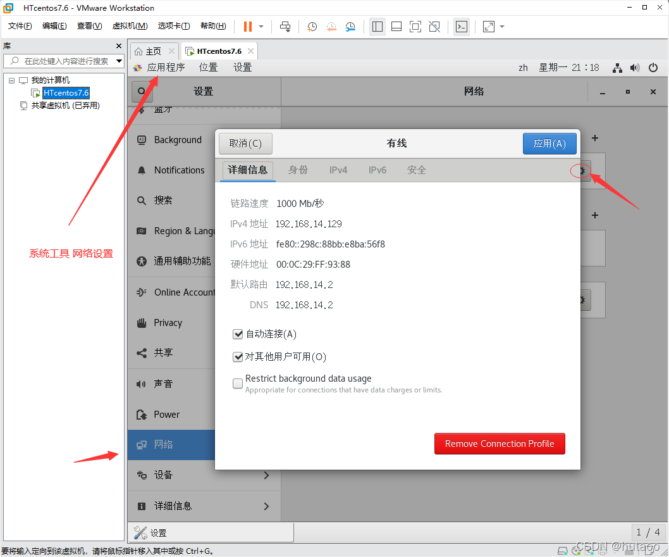Apply changes with 应用(A) button
This screenshot has height=557, width=669.
pos(549,144)
